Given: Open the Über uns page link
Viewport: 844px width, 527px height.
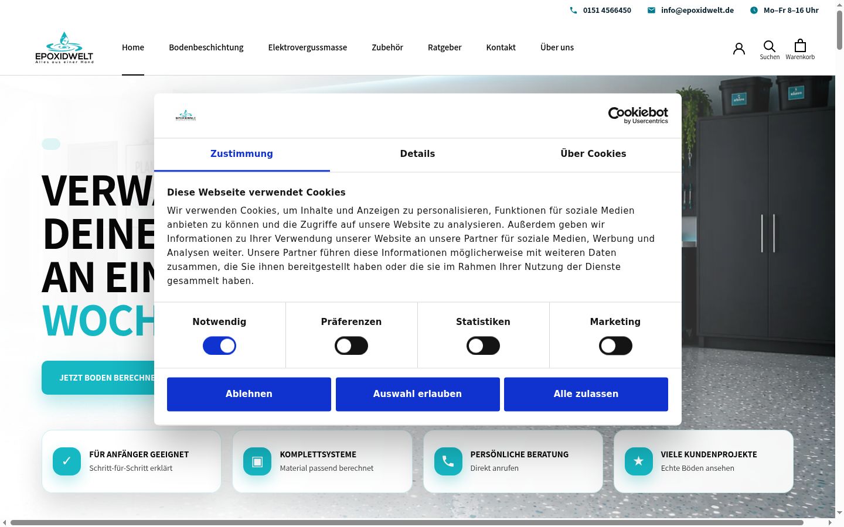Looking at the screenshot, I should tap(557, 47).
